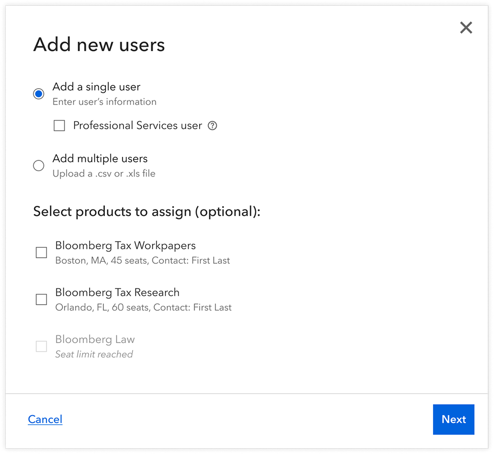Click the Next button
The height and width of the screenshot is (454, 494).
[x=453, y=419]
